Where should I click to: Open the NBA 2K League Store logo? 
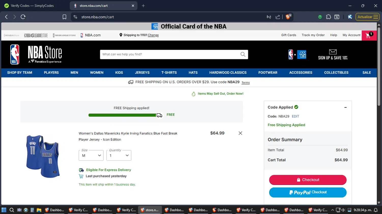point(64,35)
